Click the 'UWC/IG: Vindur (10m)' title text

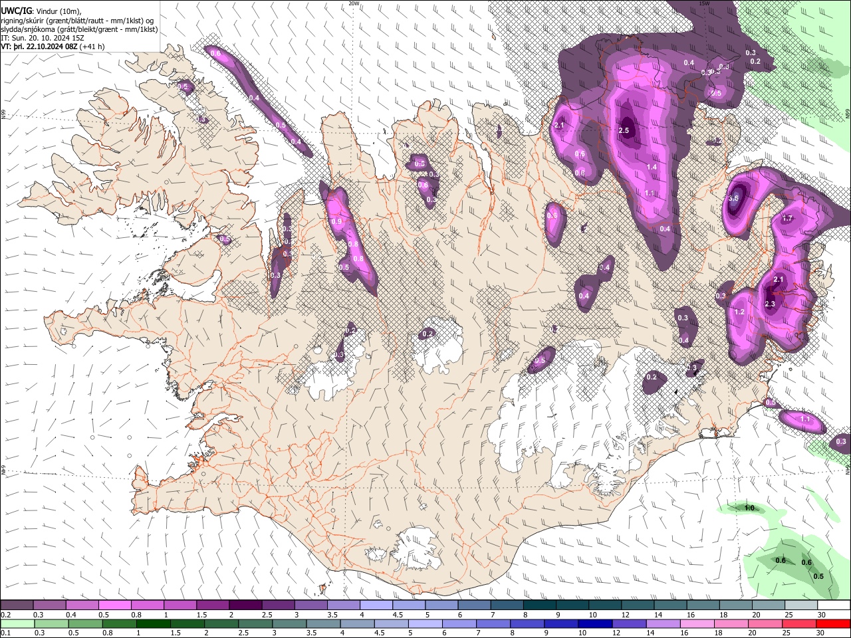pyautogui.click(x=41, y=11)
